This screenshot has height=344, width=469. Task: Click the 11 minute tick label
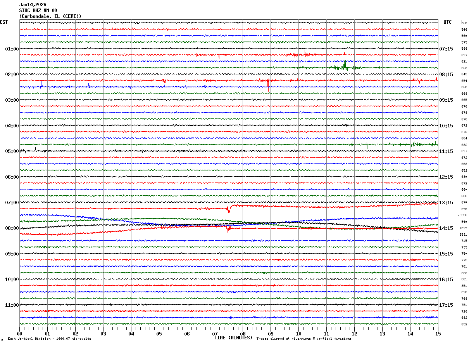point(327,334)
